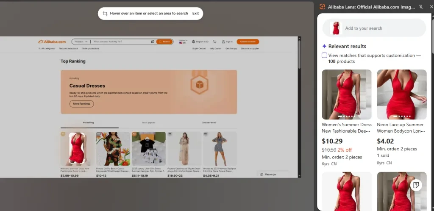Switch to the Most popular tab
The image size is (434, 211).
point(149,122)
